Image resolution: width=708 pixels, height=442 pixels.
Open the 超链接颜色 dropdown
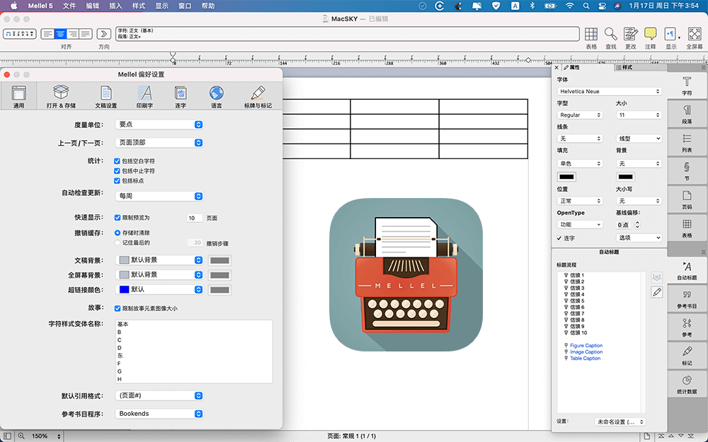tap(159, 289)
